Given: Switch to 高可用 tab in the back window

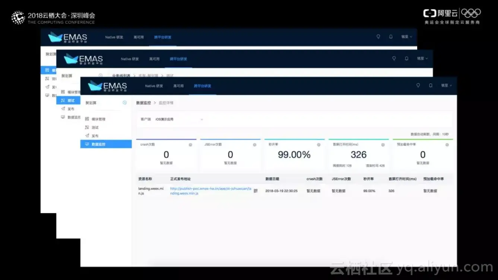Looking at the screenshot, I should 139,37.
